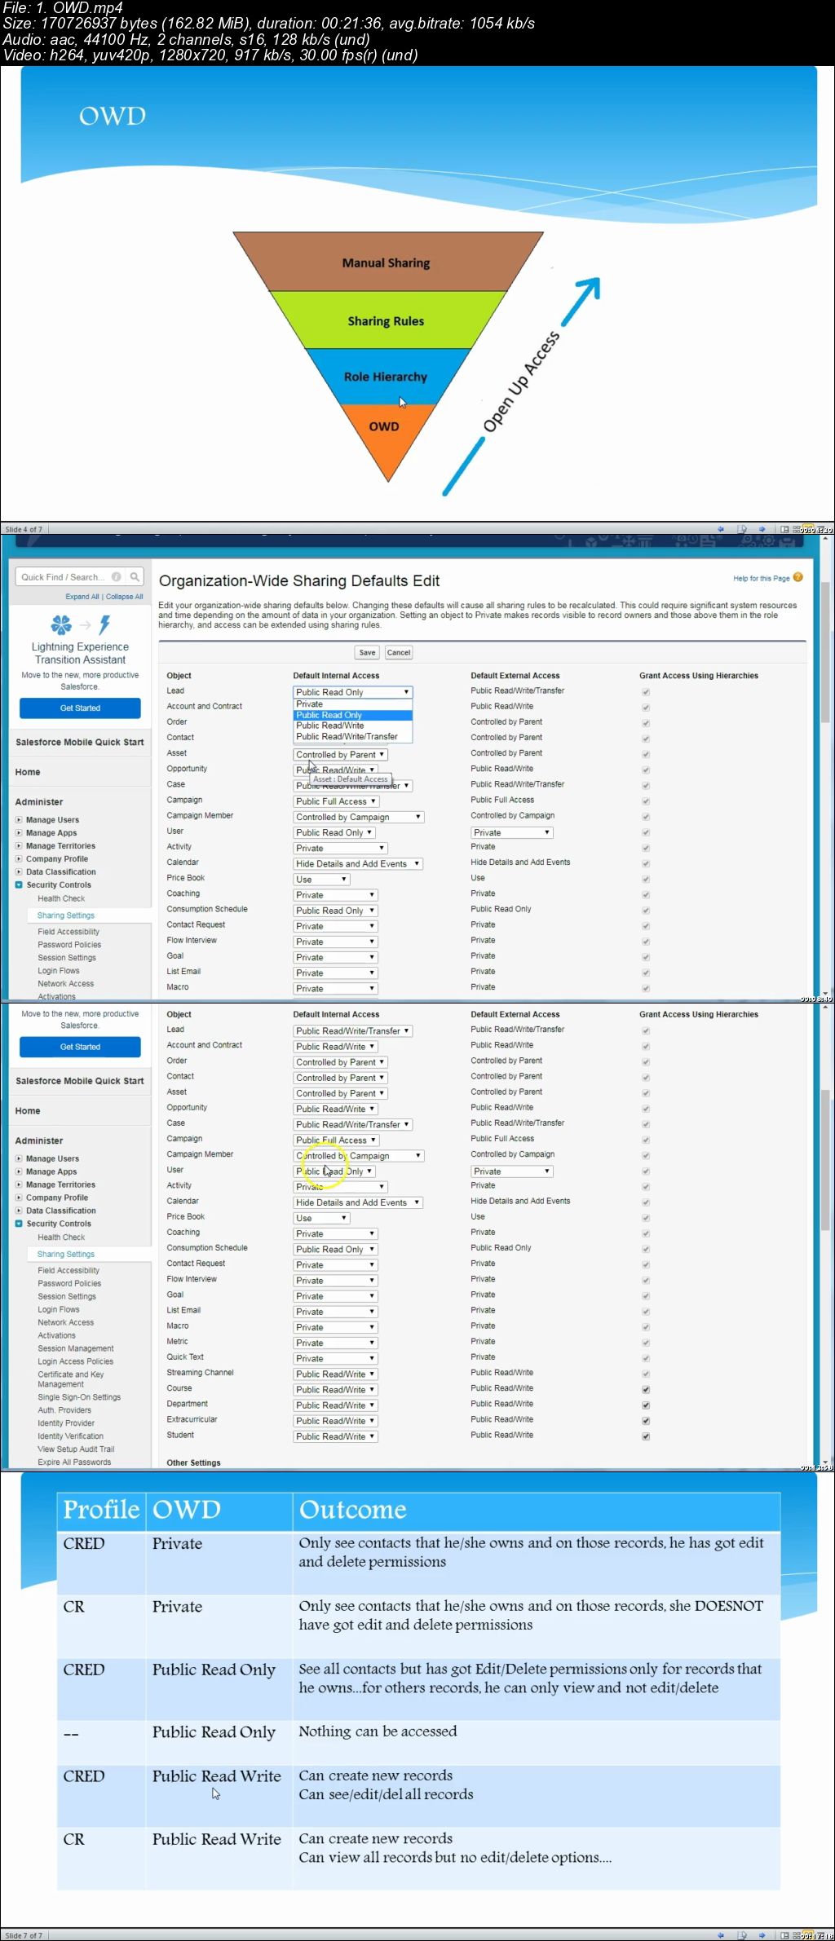Click the orange question mark help icon
Image resolution: width=835 pixels, height=1941 pixels.
[x=798, y=577]
